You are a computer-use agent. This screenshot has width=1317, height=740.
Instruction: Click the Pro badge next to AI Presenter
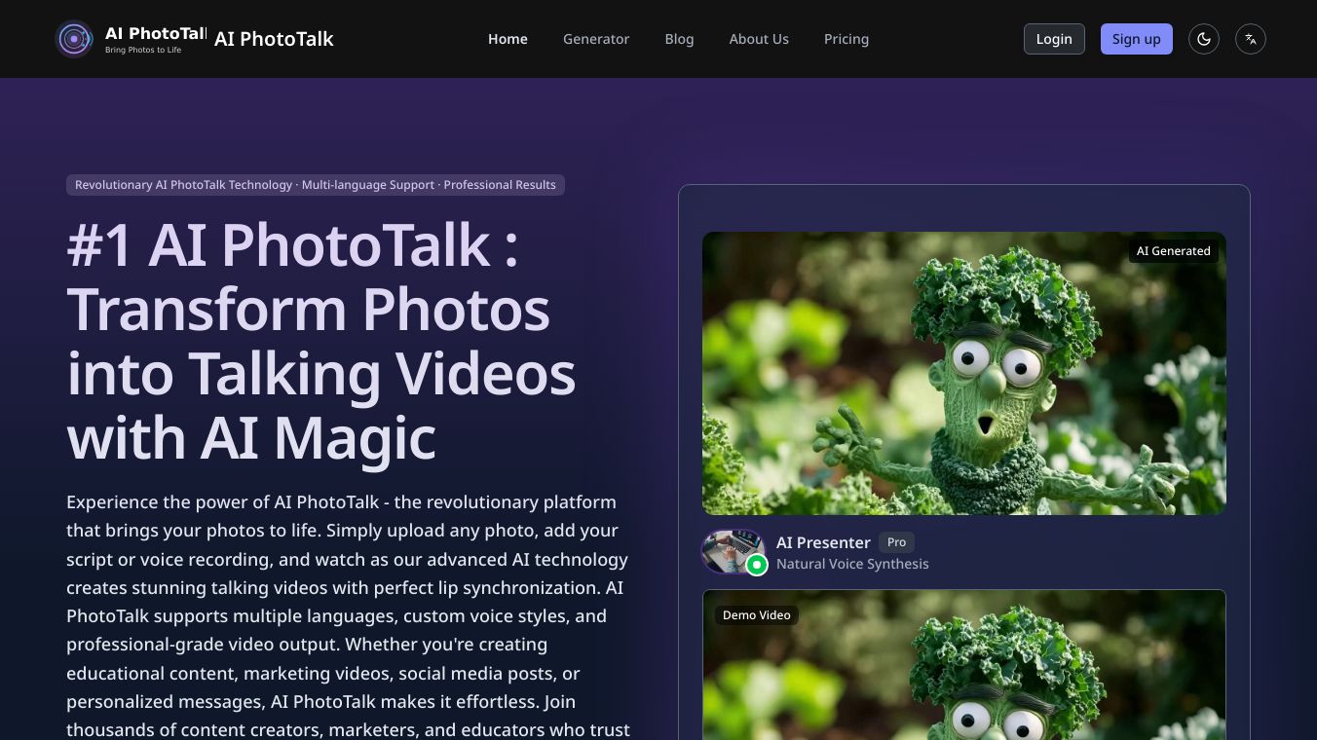(x=896, y=542)
